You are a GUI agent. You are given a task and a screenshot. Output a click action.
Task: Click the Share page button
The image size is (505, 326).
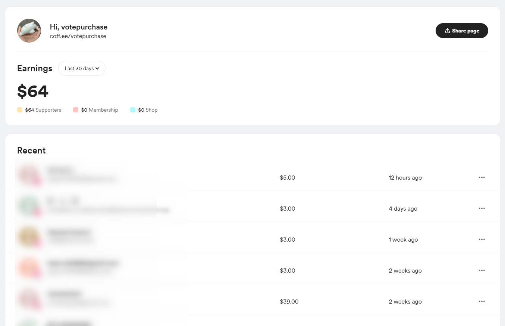[462, 31]
